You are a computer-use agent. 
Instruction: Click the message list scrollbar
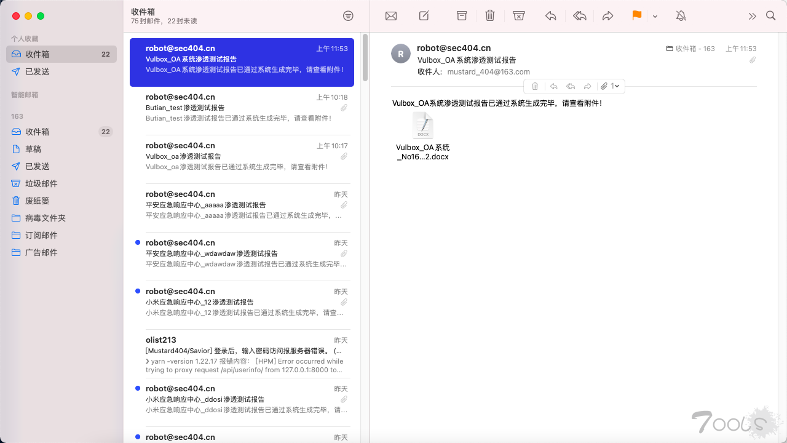(x=365, y=58)
